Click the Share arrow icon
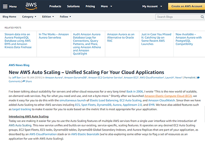 (x=24, y=81)
